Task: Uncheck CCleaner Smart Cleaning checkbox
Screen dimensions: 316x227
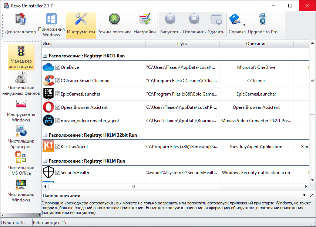Action: (x=57, y=80)
